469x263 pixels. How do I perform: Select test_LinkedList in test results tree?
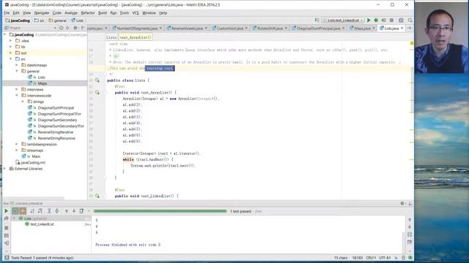(x=42, y=224)
